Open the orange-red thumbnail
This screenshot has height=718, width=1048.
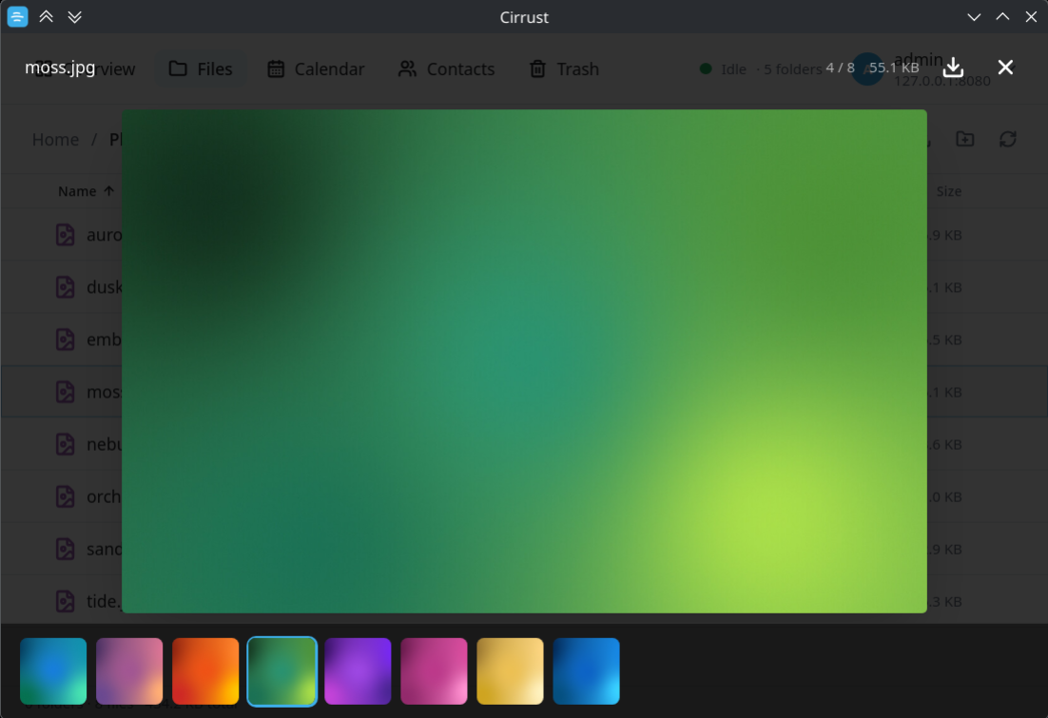point(205,671)
